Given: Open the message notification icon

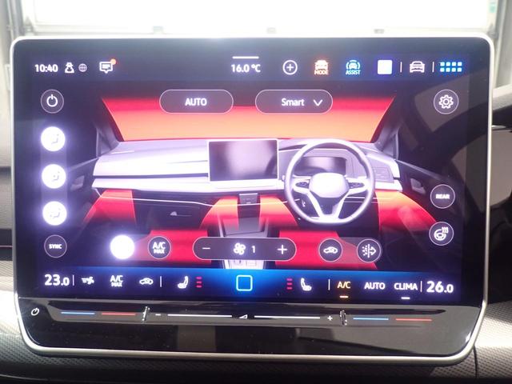Looking at the screenshot, I should 106,67.
